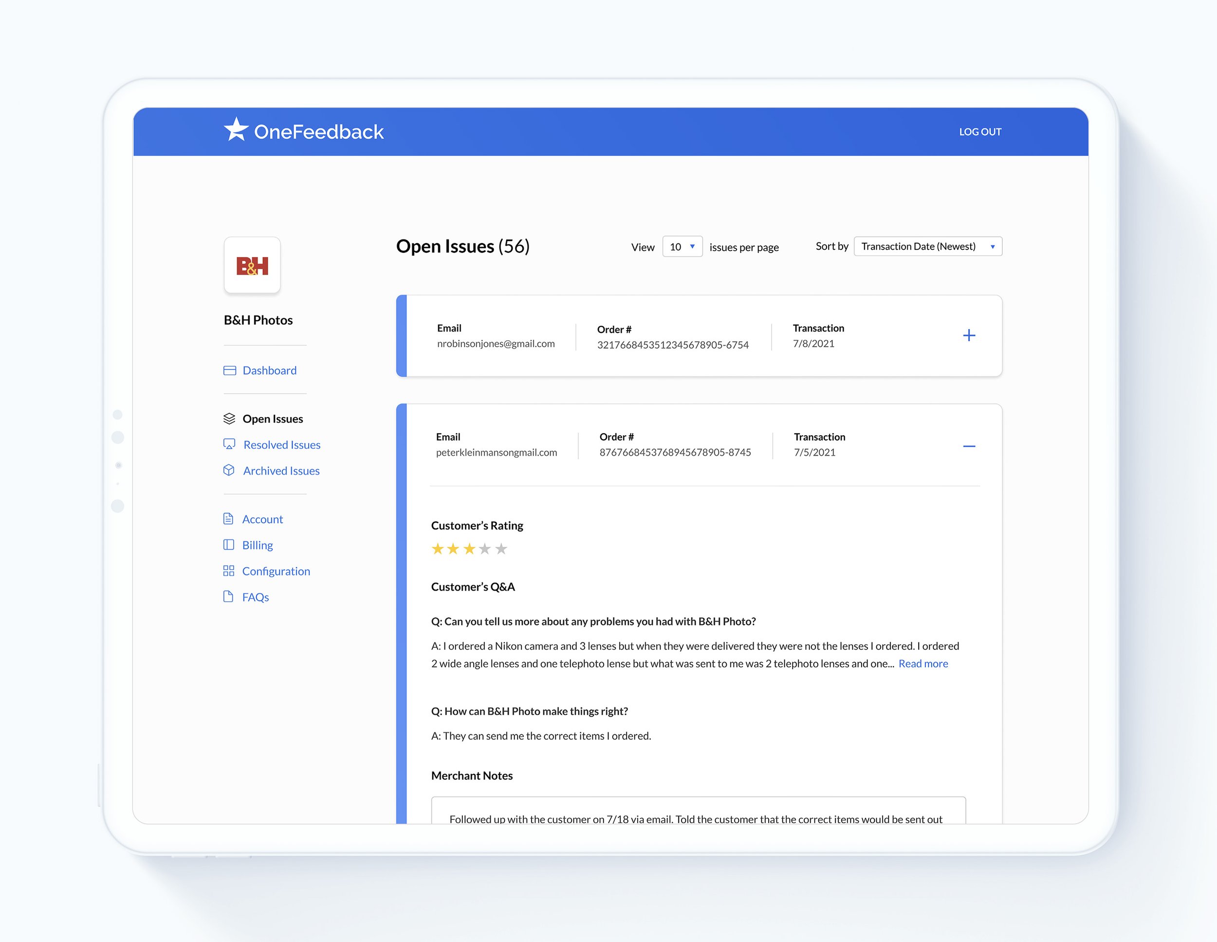The width and height of the screenshot is (1217, 942).
Task: Click order number 87676684537689456789​05-8745
Action: [x=675, y=453]
